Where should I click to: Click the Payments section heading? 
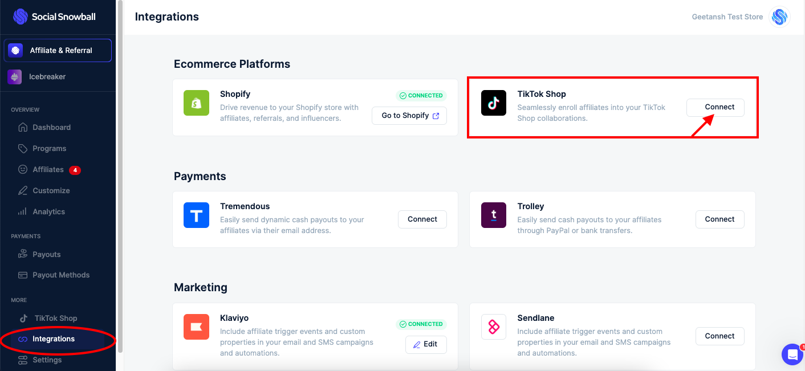click(200, 176)
